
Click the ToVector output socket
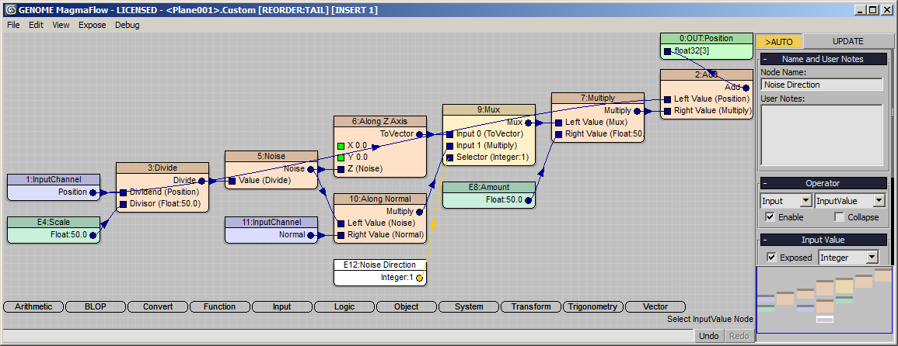[x=419, y=134]
